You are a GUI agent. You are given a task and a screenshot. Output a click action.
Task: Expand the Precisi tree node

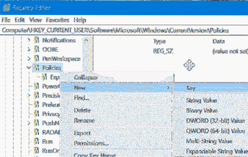tap(29, 95)
